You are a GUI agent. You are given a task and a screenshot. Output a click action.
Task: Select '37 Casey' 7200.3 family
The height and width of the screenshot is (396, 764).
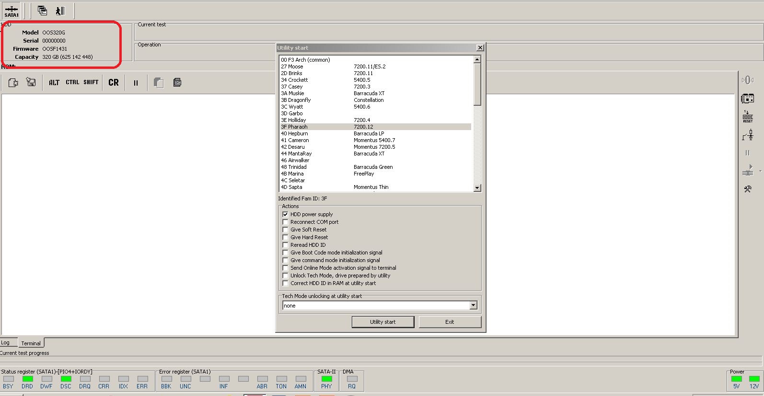click(376, 87)
